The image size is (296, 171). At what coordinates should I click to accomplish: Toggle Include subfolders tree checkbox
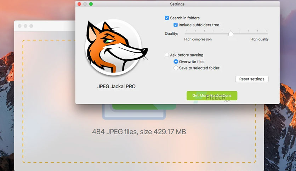point(176,25)
